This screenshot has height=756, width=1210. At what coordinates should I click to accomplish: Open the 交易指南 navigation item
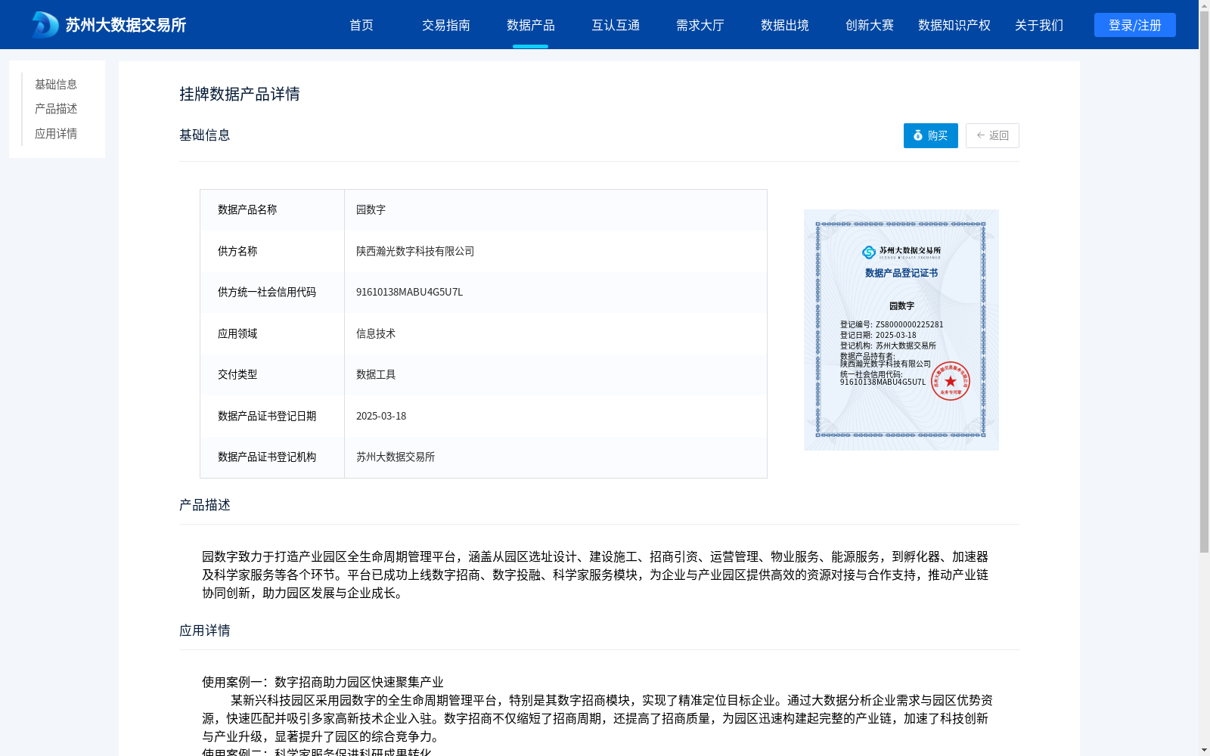446,25
